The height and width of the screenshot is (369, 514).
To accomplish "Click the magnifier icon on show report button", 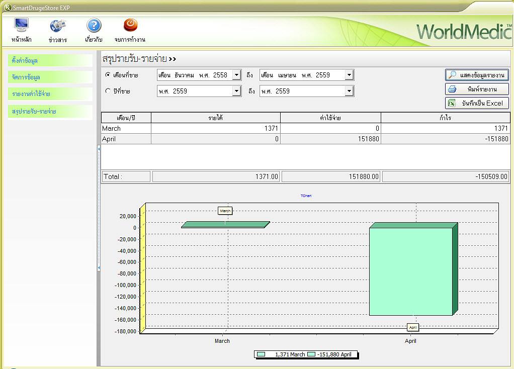I will pyautogui.click(x=453, y=75).
